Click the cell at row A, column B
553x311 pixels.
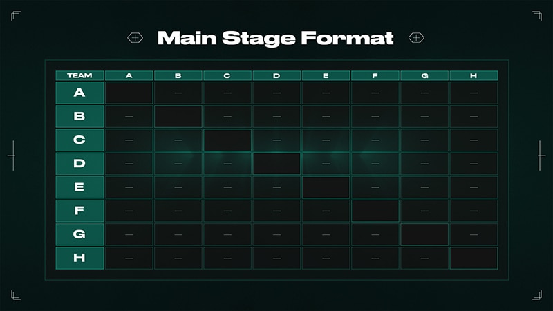(x=178, y=93)
